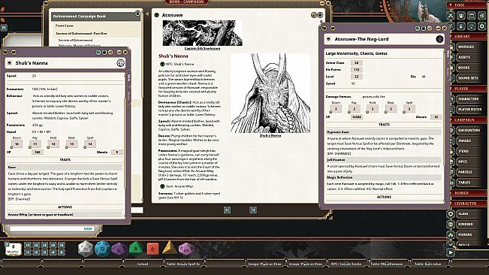Click the play arrow at the sidebar's lower end
The image size is (489, 275).
[451, 252]
